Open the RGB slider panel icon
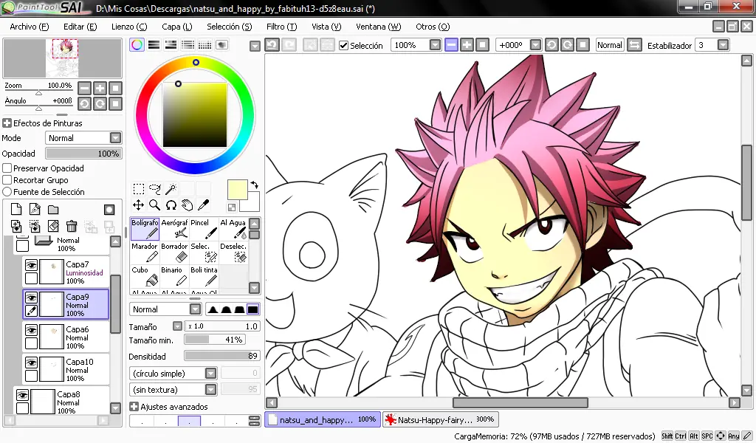The width and height of the screenshot is (756, 443). pos(154,45)
